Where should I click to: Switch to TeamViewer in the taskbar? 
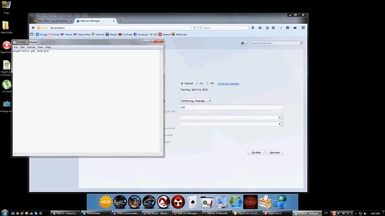click(x=95, y=214)
